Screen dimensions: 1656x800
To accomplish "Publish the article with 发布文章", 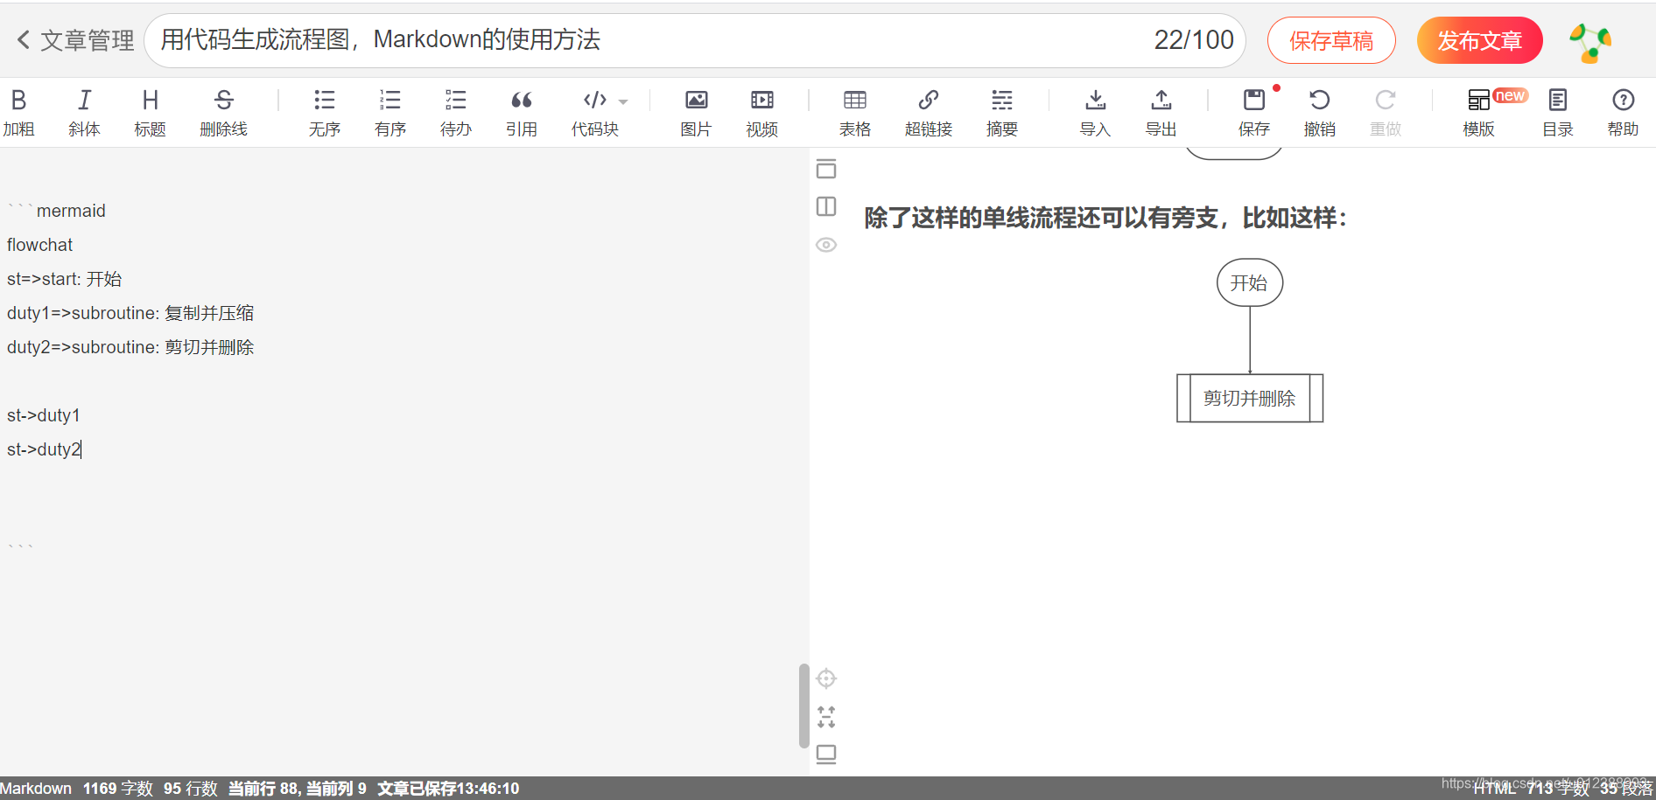I will pos(1480,40).
